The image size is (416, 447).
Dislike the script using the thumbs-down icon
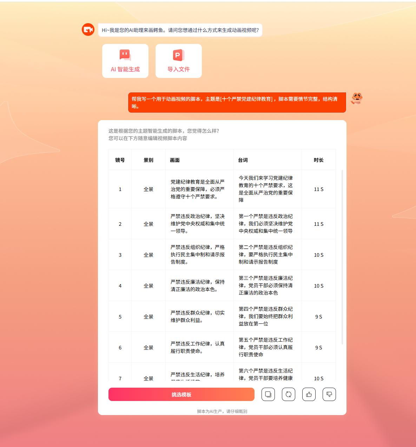(x=329, y=394)
